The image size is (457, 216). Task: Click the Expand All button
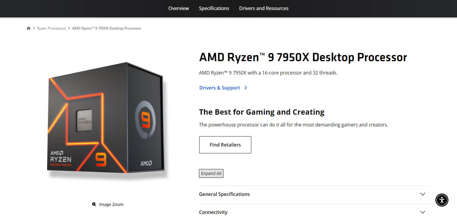tap(211, 173)
